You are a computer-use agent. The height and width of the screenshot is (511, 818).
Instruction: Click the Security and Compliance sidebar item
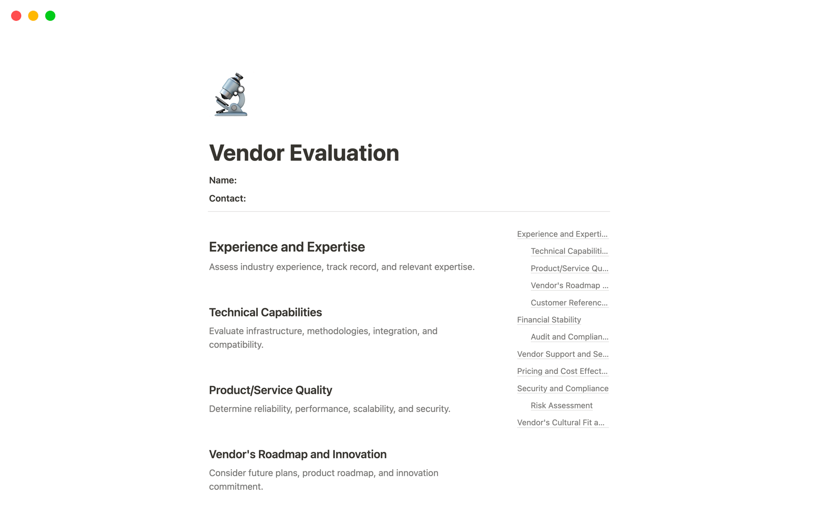(x=562, y=388)
